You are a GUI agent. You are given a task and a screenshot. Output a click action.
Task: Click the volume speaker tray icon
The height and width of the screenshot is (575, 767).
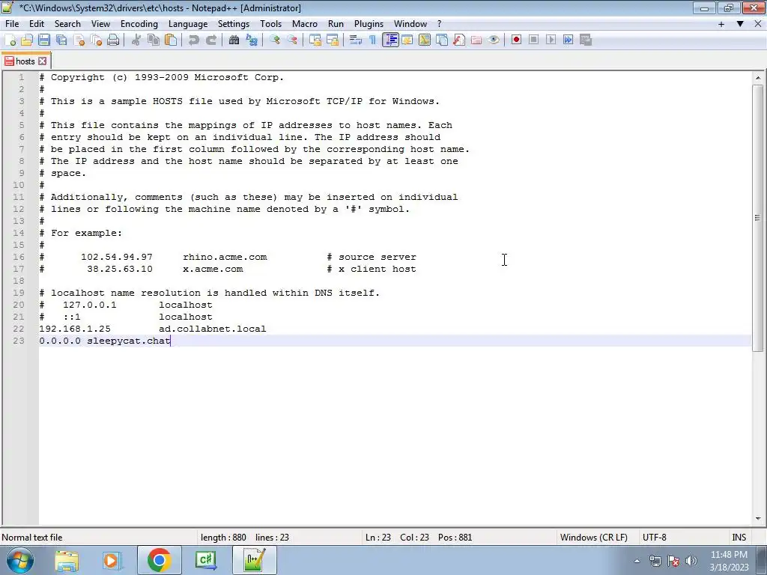[691, 561]
